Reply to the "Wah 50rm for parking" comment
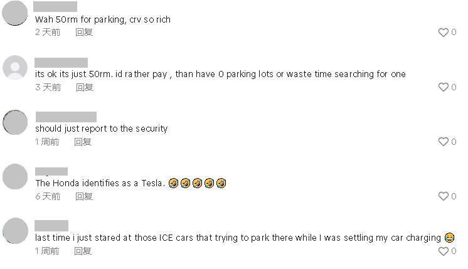 (84, 32)
